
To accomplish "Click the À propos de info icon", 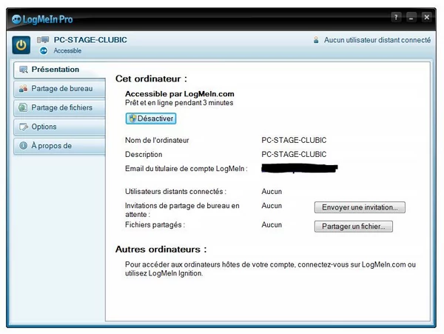I will [23, 146].
